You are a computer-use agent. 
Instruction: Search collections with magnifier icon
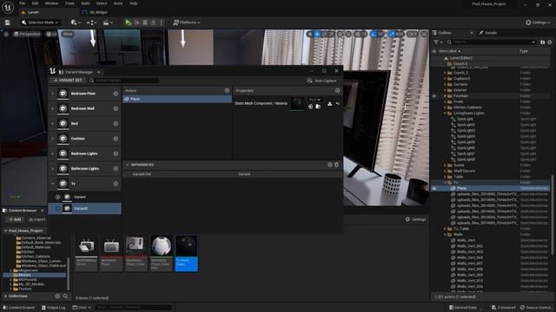(x=65, y=296)
